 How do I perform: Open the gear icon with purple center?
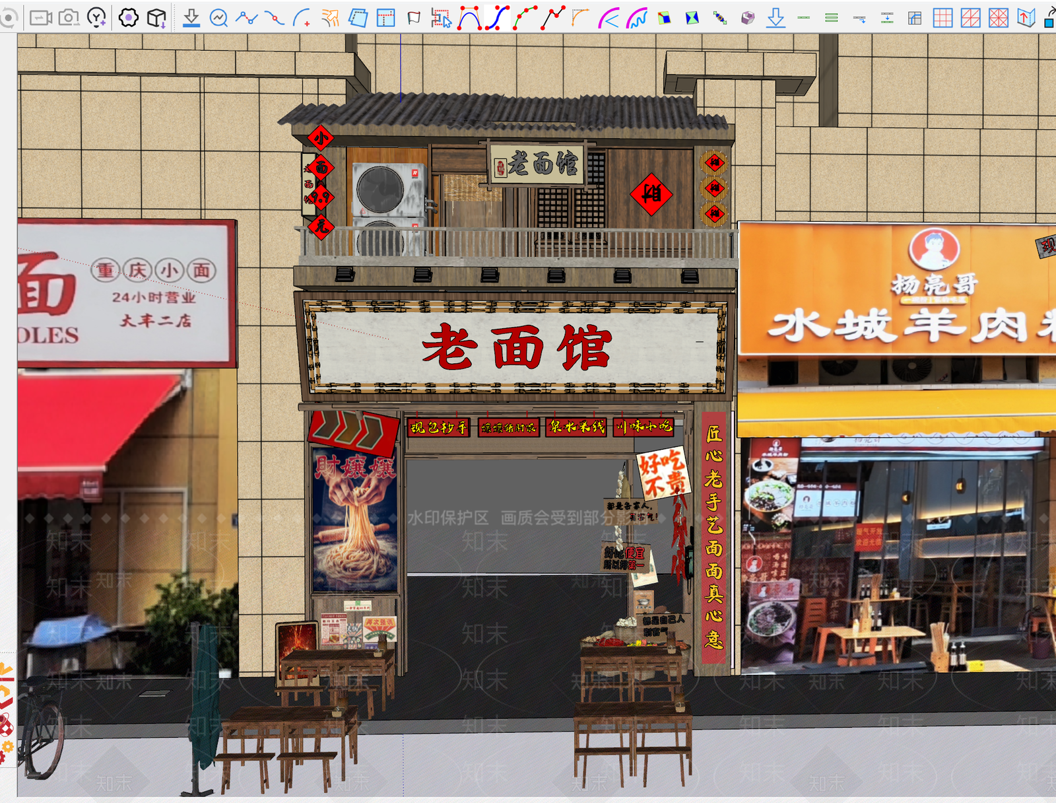(129, 18)
